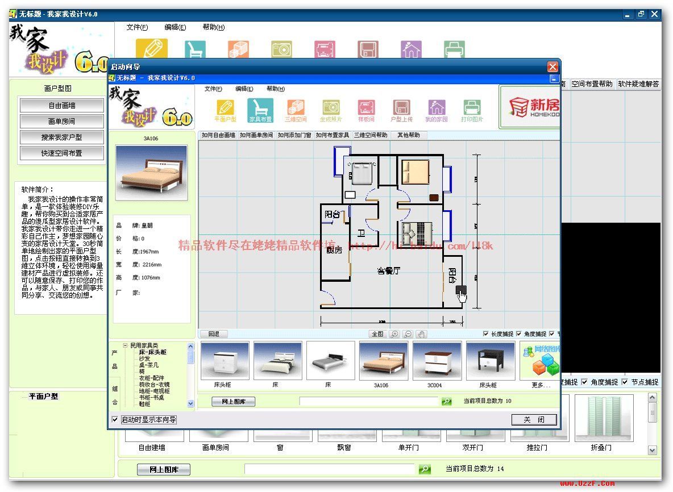
Task: Select 3C004 nightstand thumbnail in wizard
Action: 437,361
